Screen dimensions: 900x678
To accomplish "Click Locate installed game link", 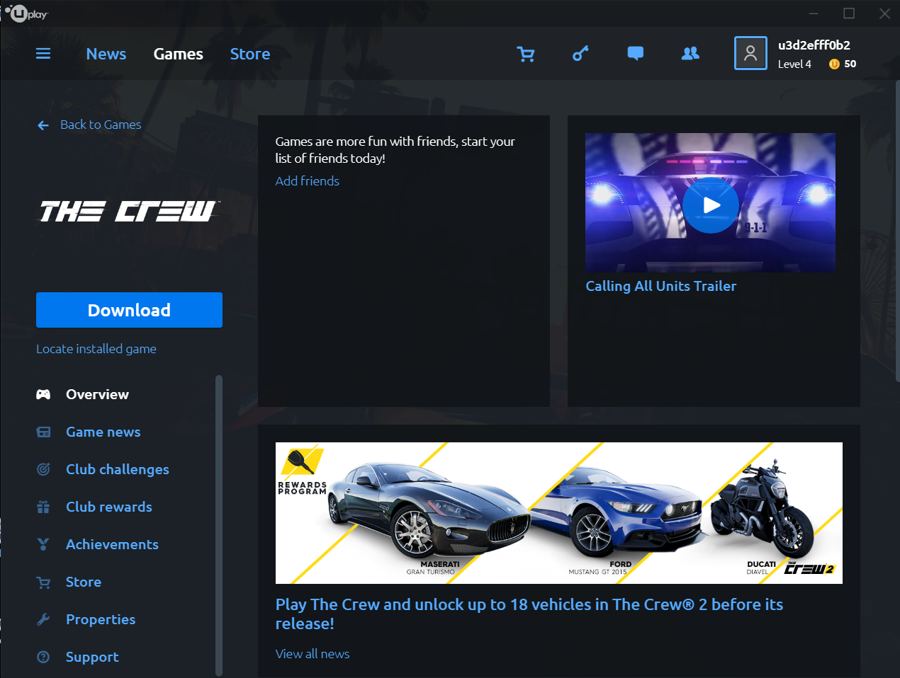I will pos(96,349).
